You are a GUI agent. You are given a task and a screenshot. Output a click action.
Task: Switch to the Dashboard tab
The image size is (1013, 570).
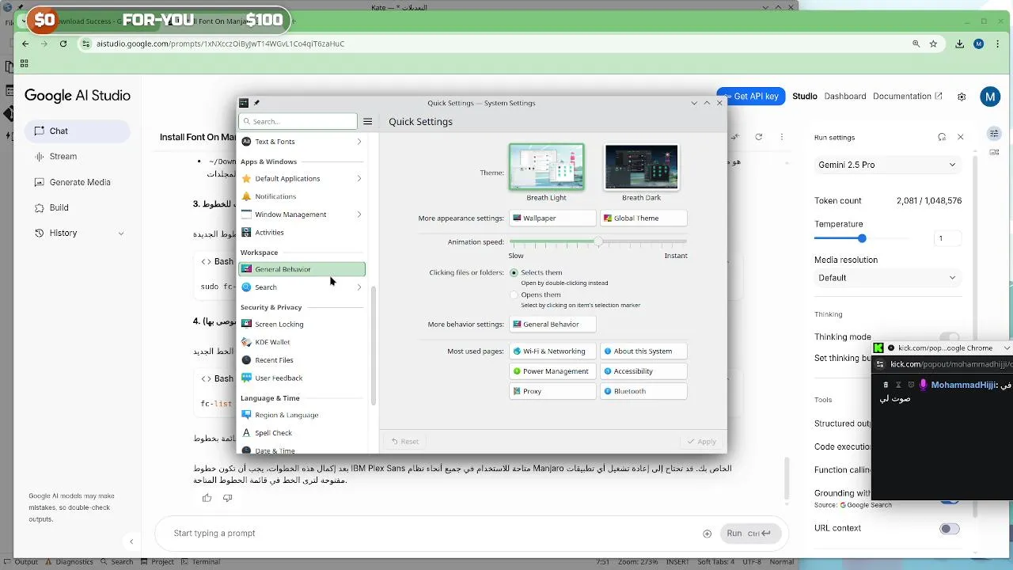pyautogui.click(x=845, y=96)
